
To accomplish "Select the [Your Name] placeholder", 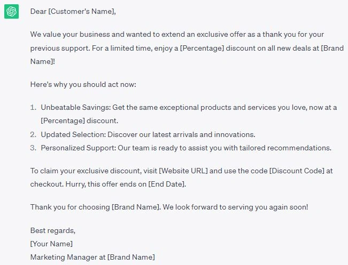I will [51, 244].
